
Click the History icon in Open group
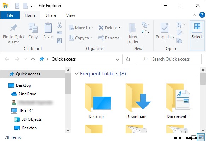point(179,40)
